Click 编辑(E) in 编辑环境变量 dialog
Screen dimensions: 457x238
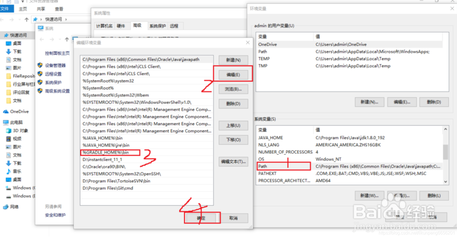[233, 75]
